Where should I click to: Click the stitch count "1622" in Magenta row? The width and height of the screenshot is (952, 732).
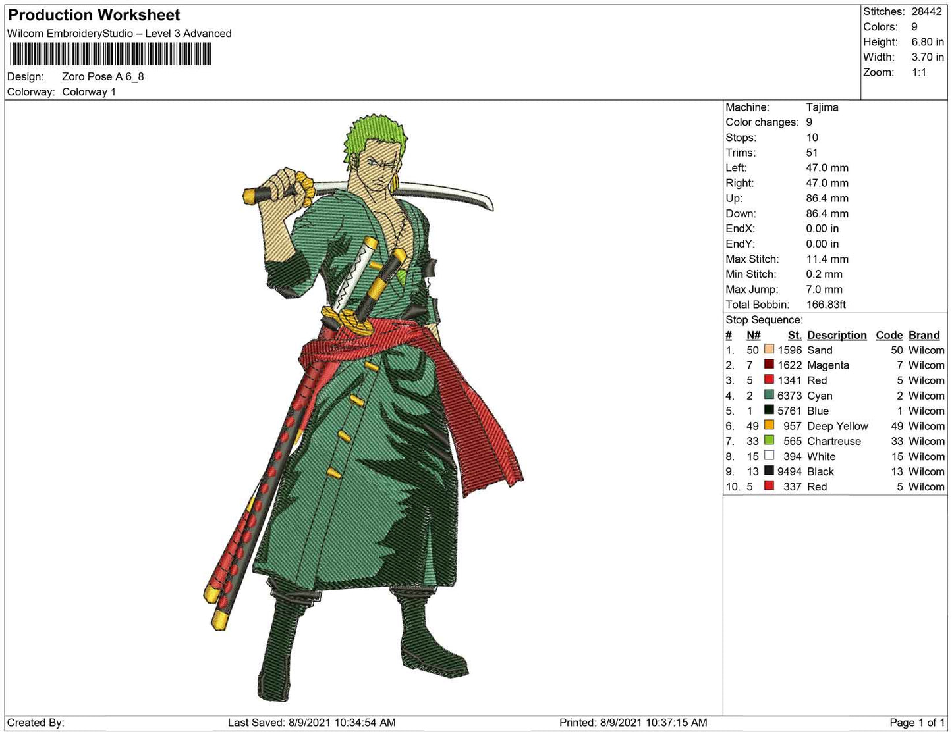pos(789,365)
